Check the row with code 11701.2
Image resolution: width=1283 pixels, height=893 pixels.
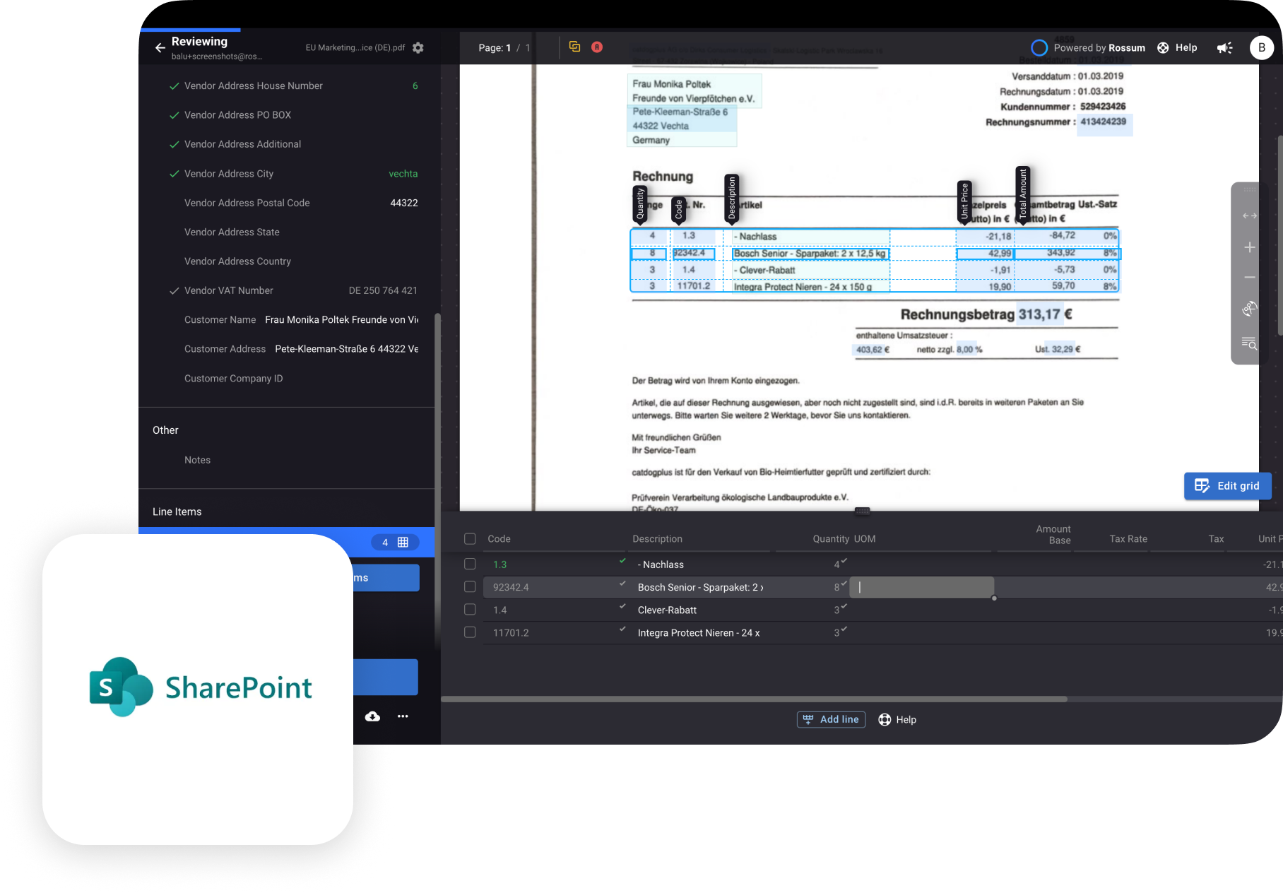[470, 632]
